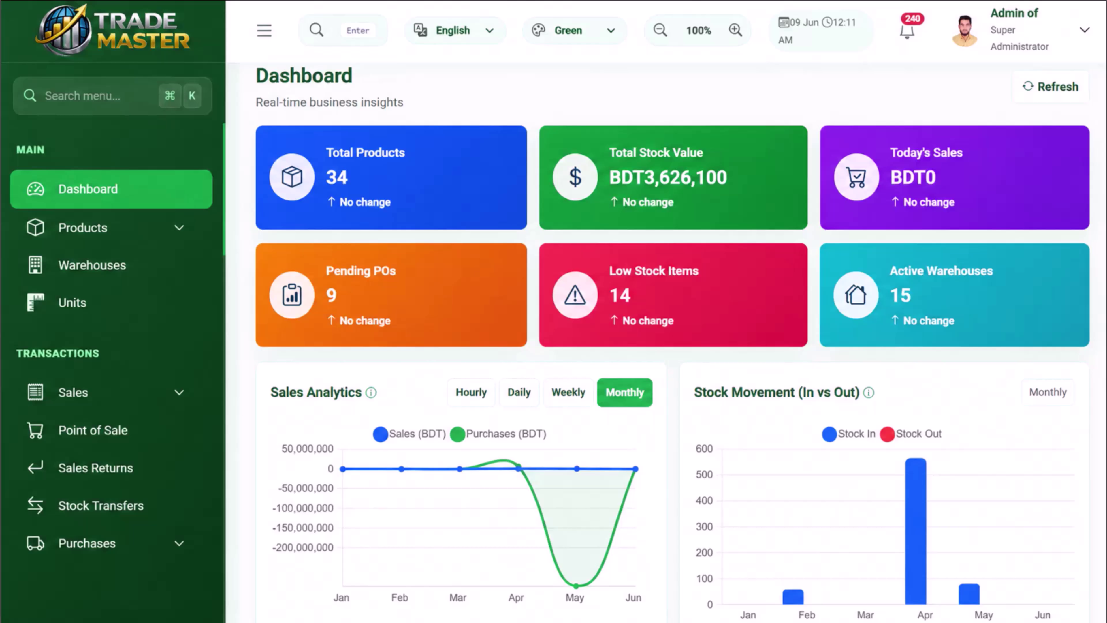Viewport: 1107px width, 623px height.
Task: Select the Monthly Sales Analytics tab
Action: pyautogui.click(x=624, y=393)
